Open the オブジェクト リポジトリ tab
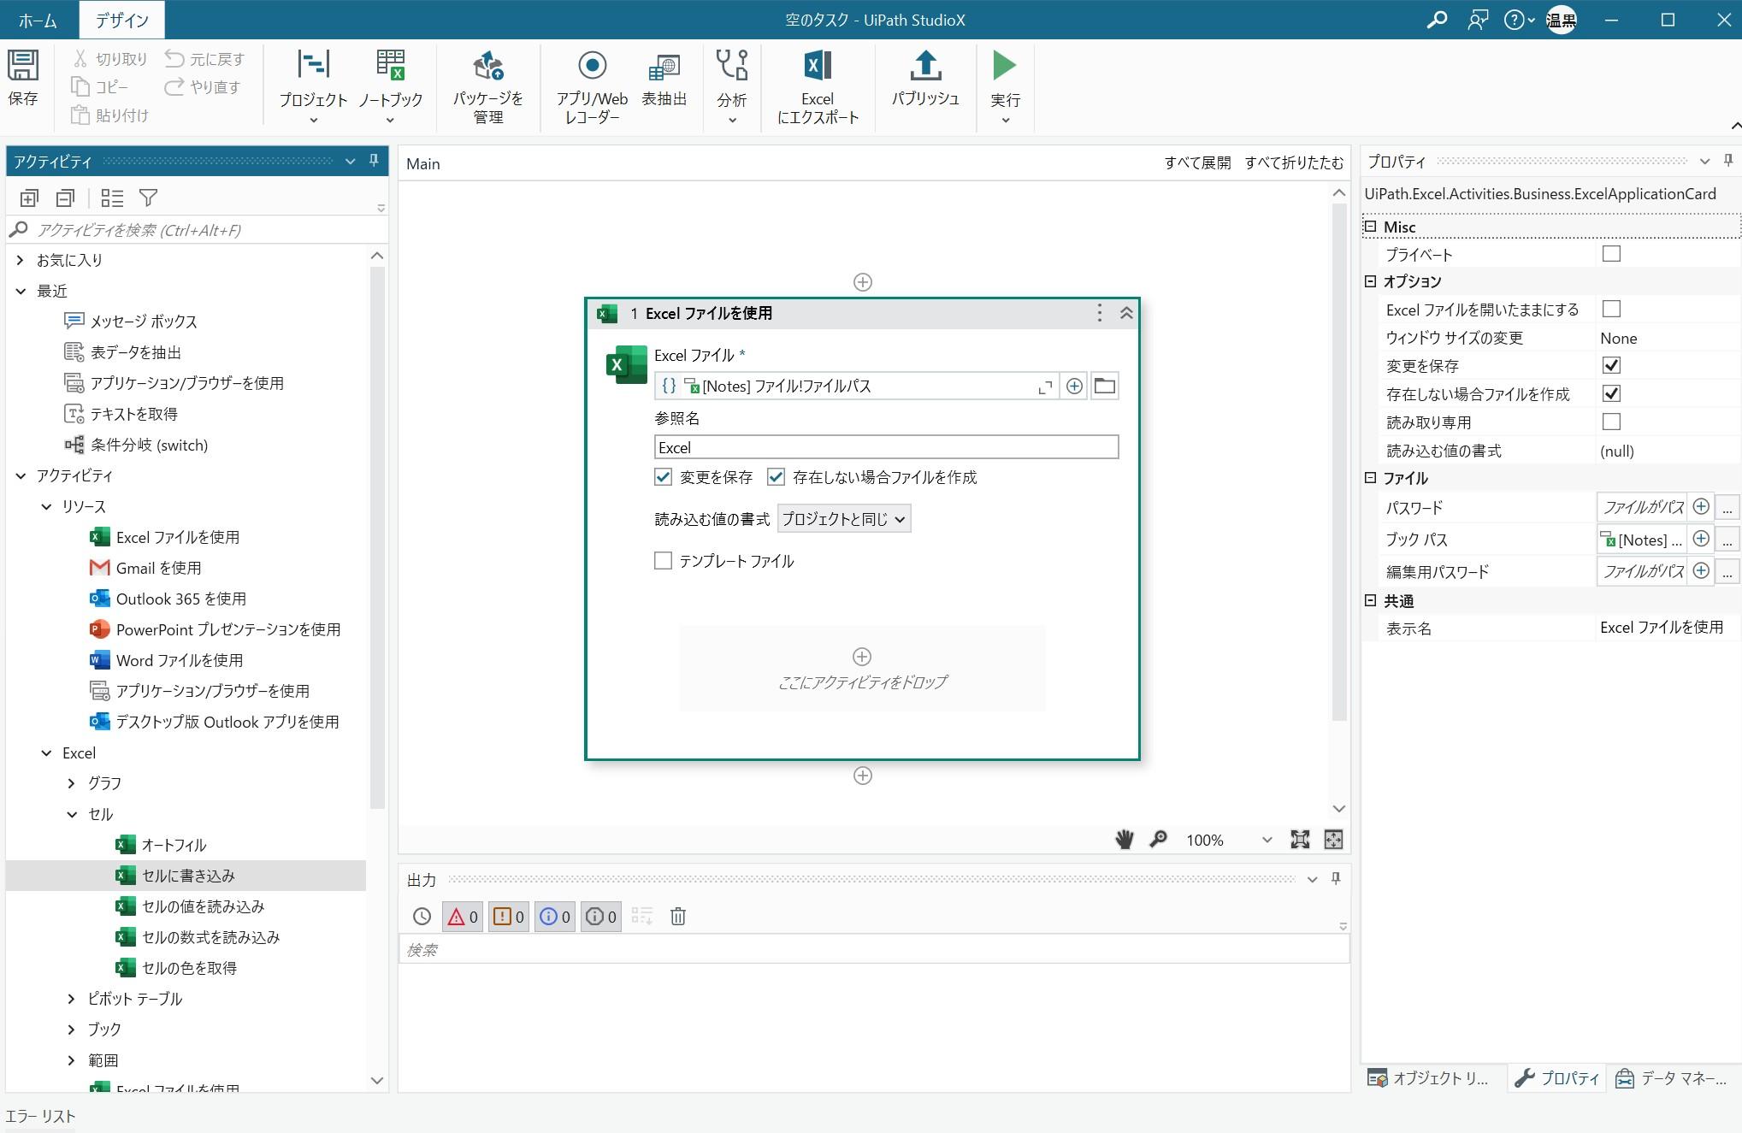The height and width of the screenshot is (1133, 1742). click(x=1430, y=1078)
